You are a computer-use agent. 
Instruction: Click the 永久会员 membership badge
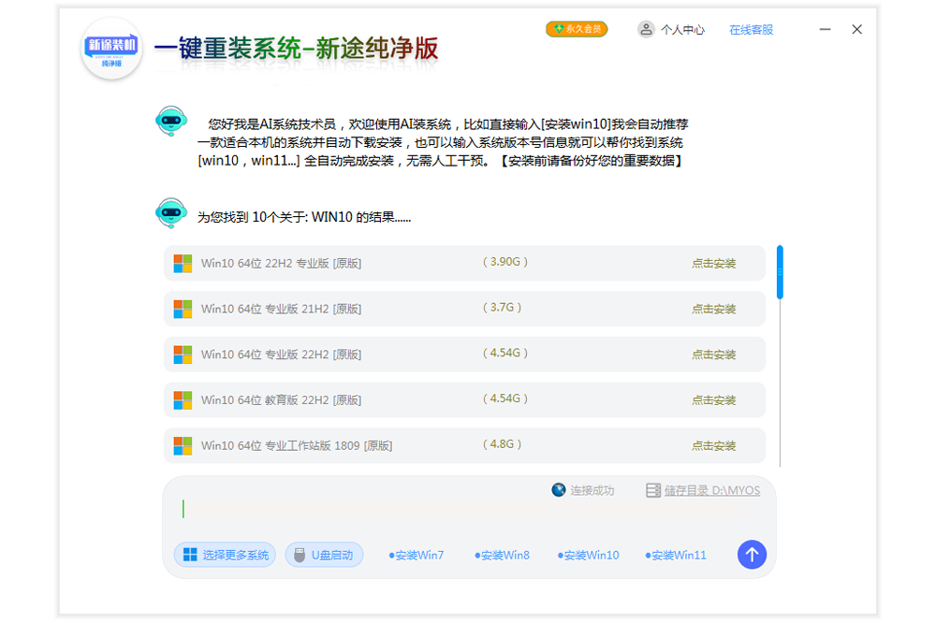(577, 29)
